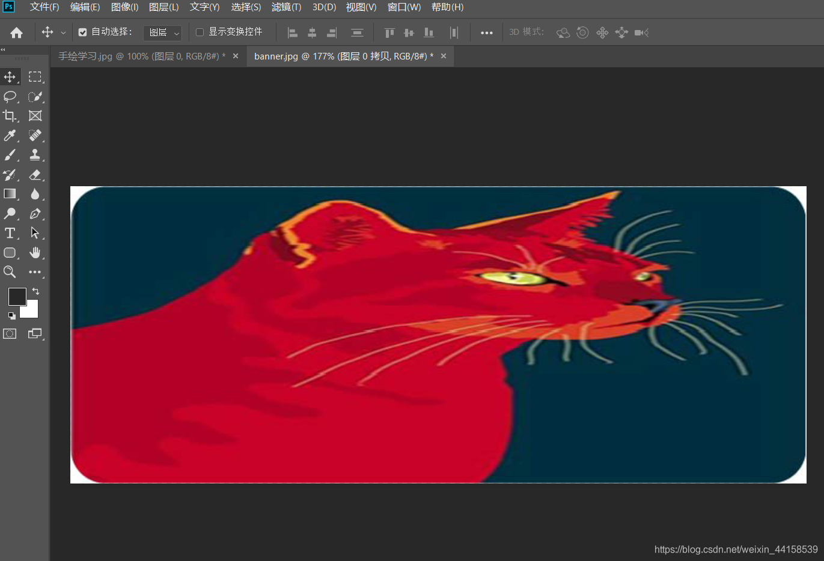Pick the Eyedropper tool
The image size is (824, 561).
(x=10, y=135)
